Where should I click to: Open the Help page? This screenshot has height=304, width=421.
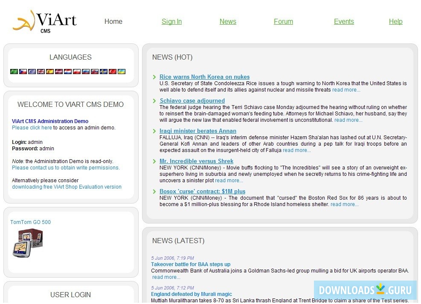coord(396,21)
